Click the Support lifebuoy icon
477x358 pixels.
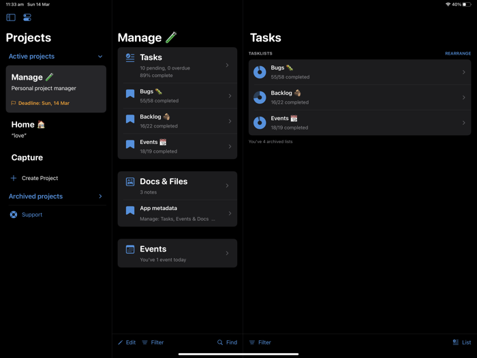point(14,215)
